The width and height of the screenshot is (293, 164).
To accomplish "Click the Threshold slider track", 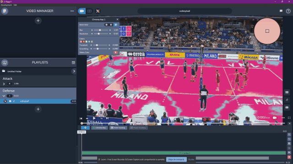I will [x=100, y=45].
